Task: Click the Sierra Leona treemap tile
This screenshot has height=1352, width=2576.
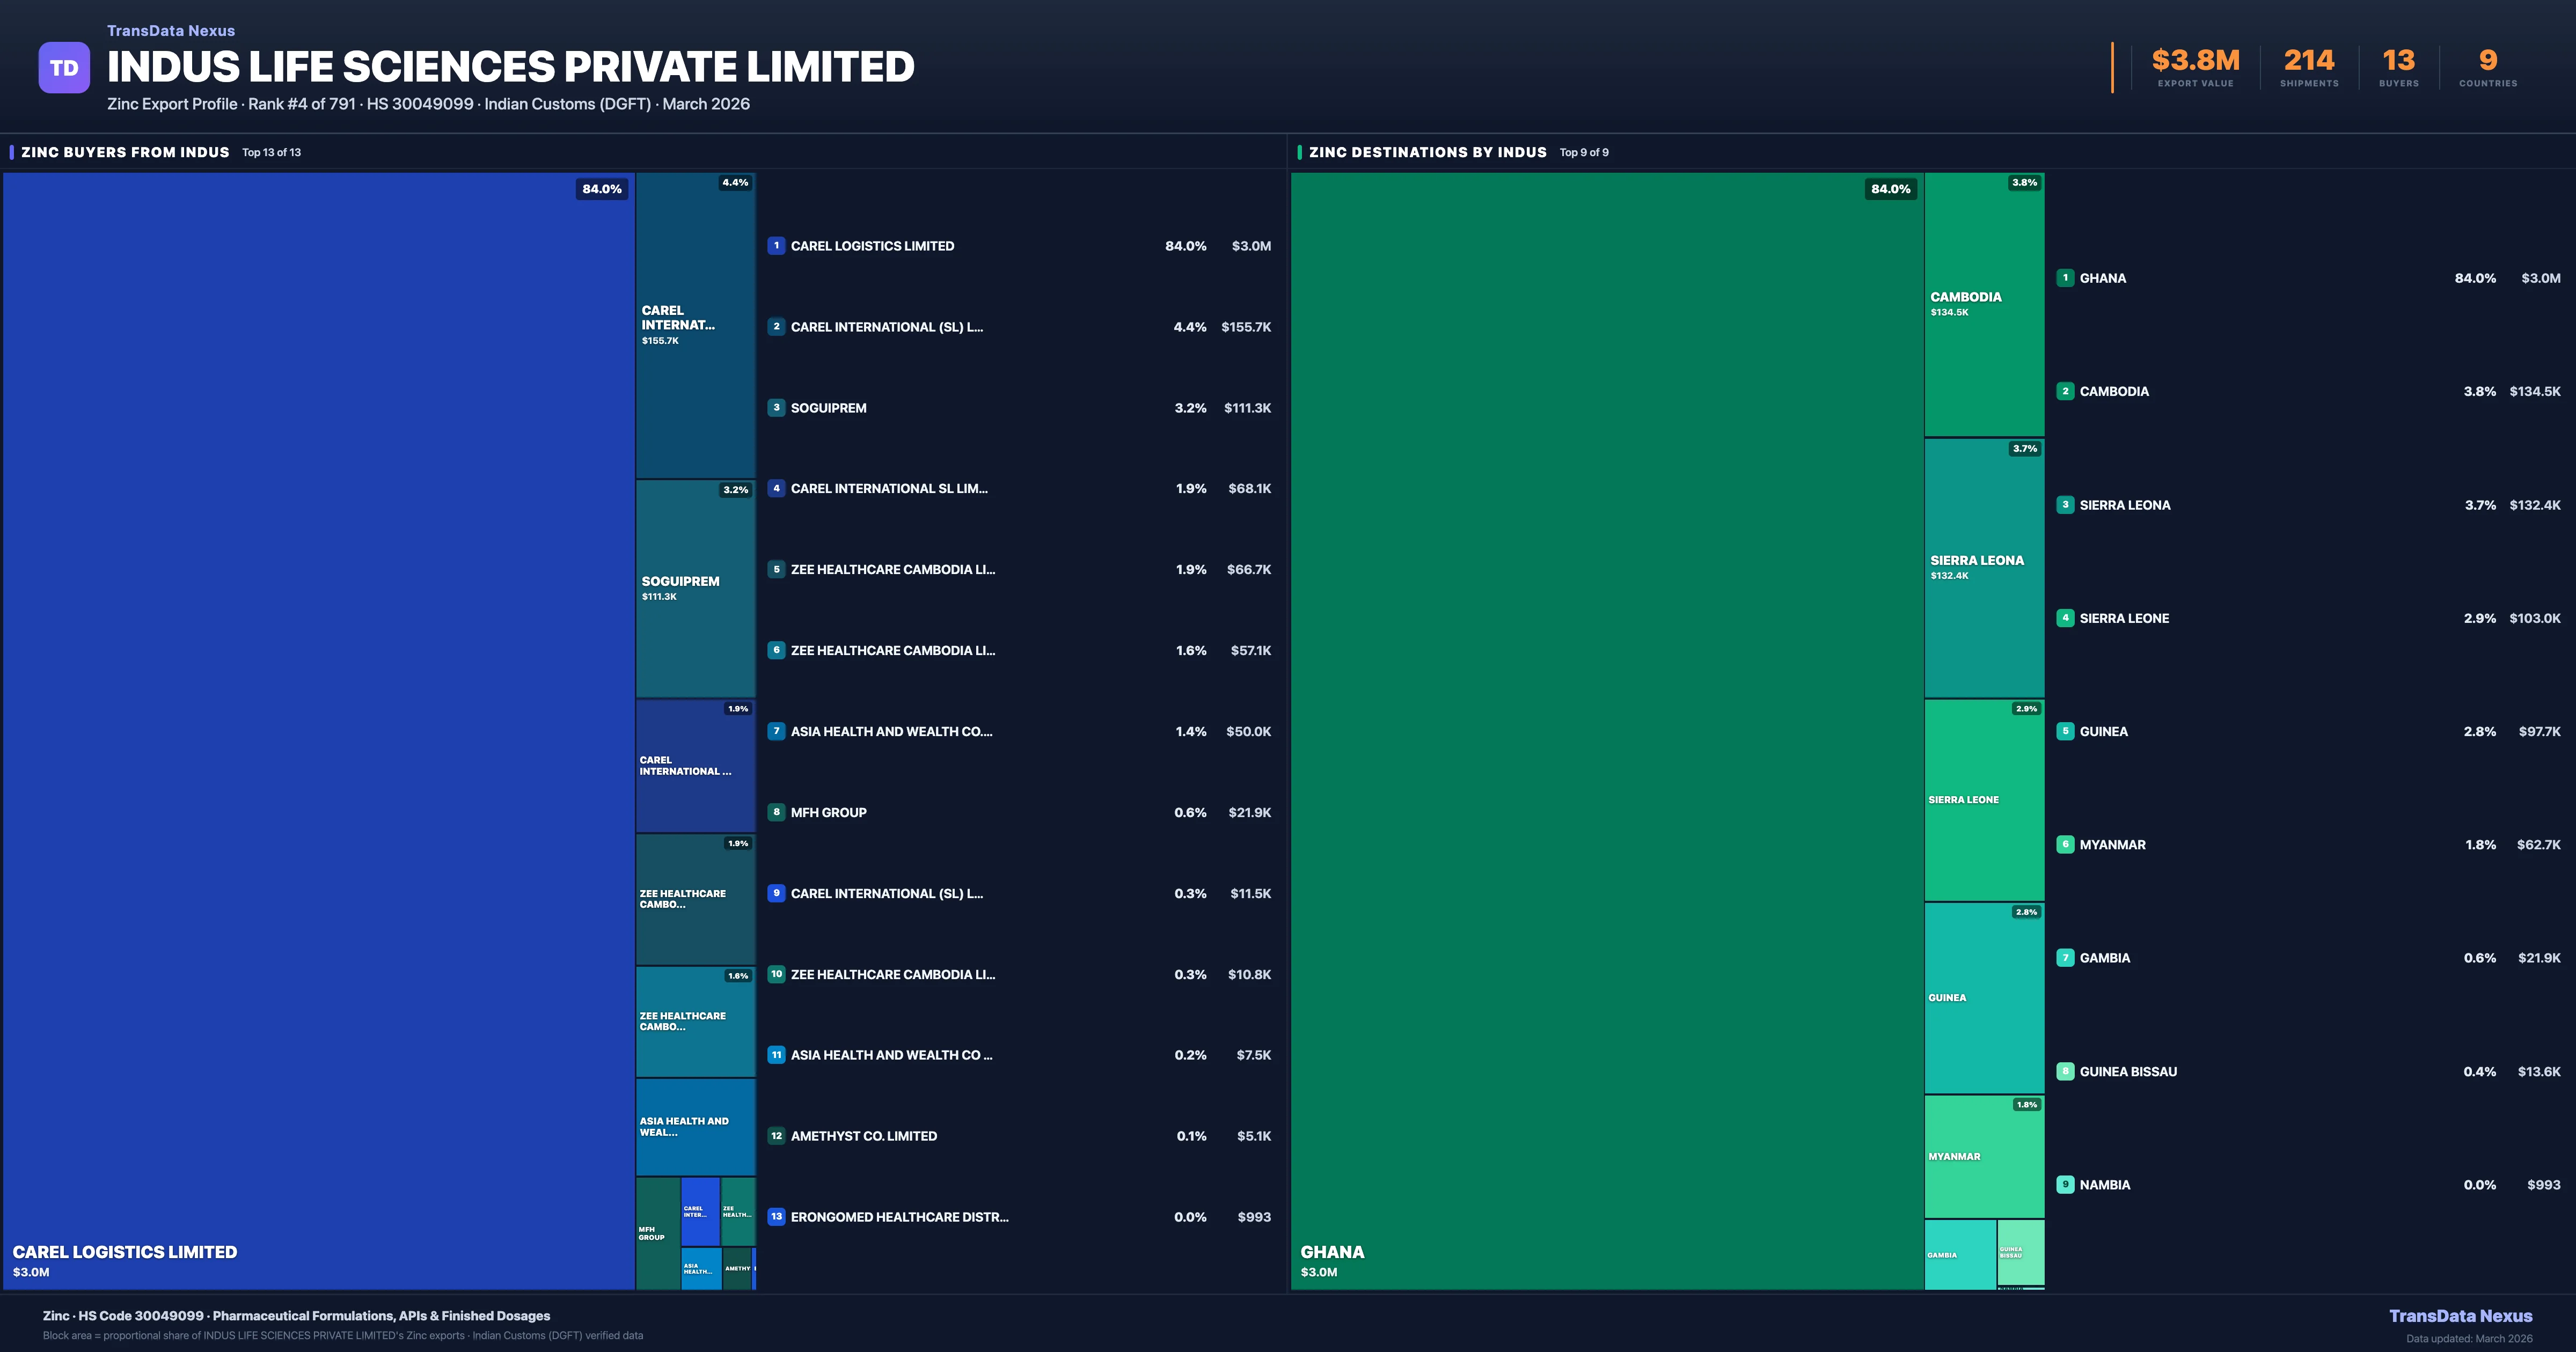Action: pos(1984,567)
